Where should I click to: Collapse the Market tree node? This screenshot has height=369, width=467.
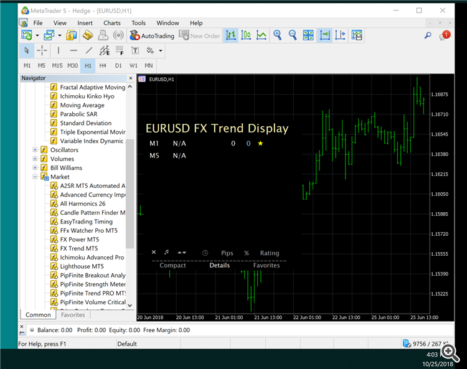[35, 177]
